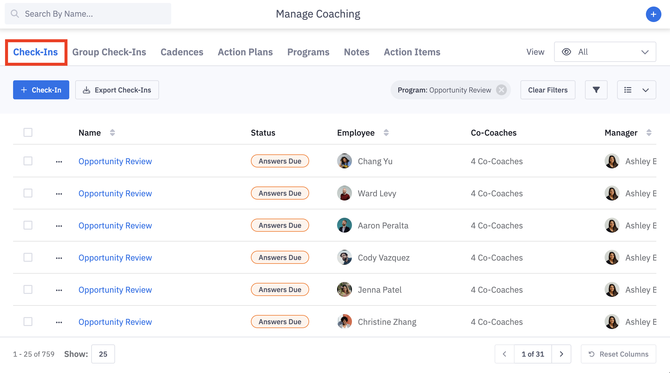Sort by Employee column arrows

pos(386,133)
